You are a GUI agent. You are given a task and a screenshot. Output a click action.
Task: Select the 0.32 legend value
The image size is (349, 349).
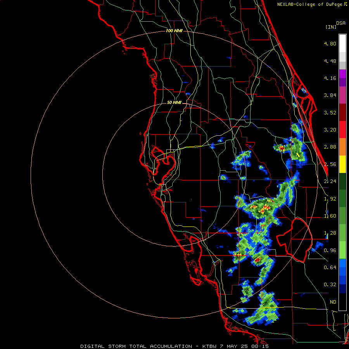click(330, 285)
